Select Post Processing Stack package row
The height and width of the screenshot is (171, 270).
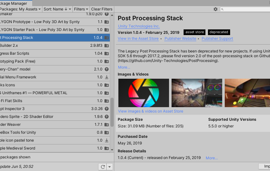55,38
